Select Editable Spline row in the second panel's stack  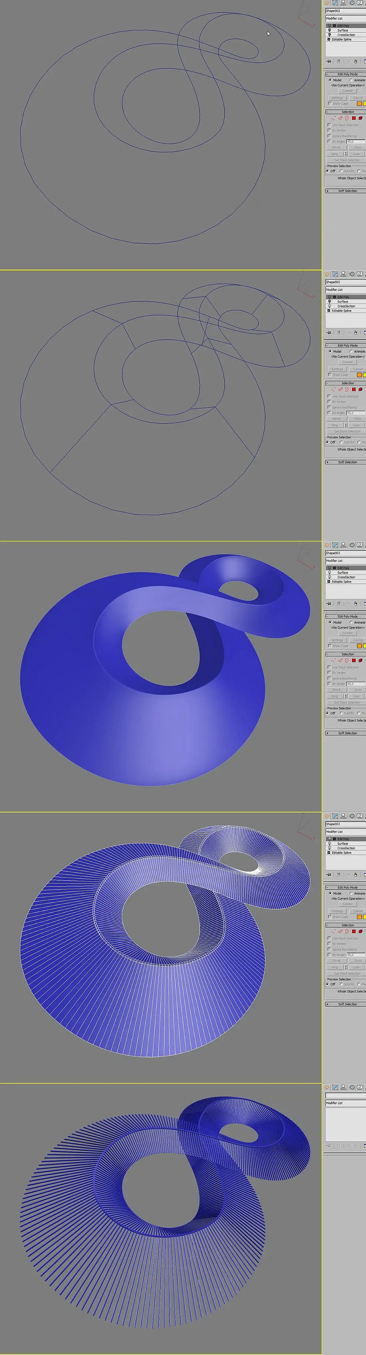(346, 311)
